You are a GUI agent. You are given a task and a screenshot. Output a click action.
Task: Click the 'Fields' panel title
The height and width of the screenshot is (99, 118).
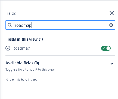click(11, 13)
